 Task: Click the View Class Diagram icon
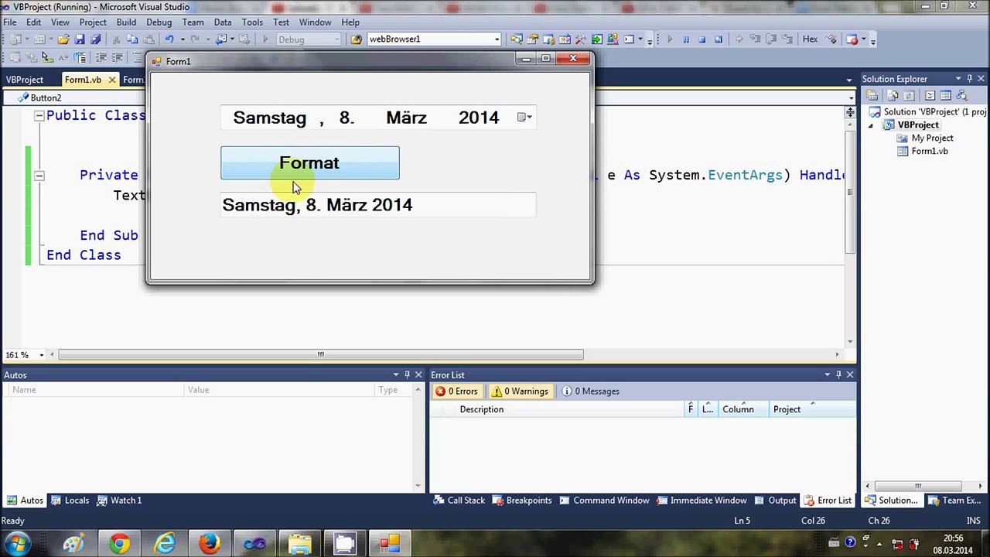[963, 96]
